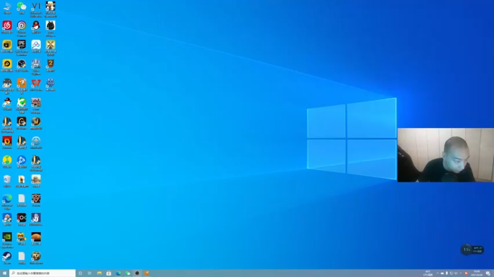This screenshot has height=277, width=494.
Task: Select the webcam overlay thumbnail
Action: [445, 155]
